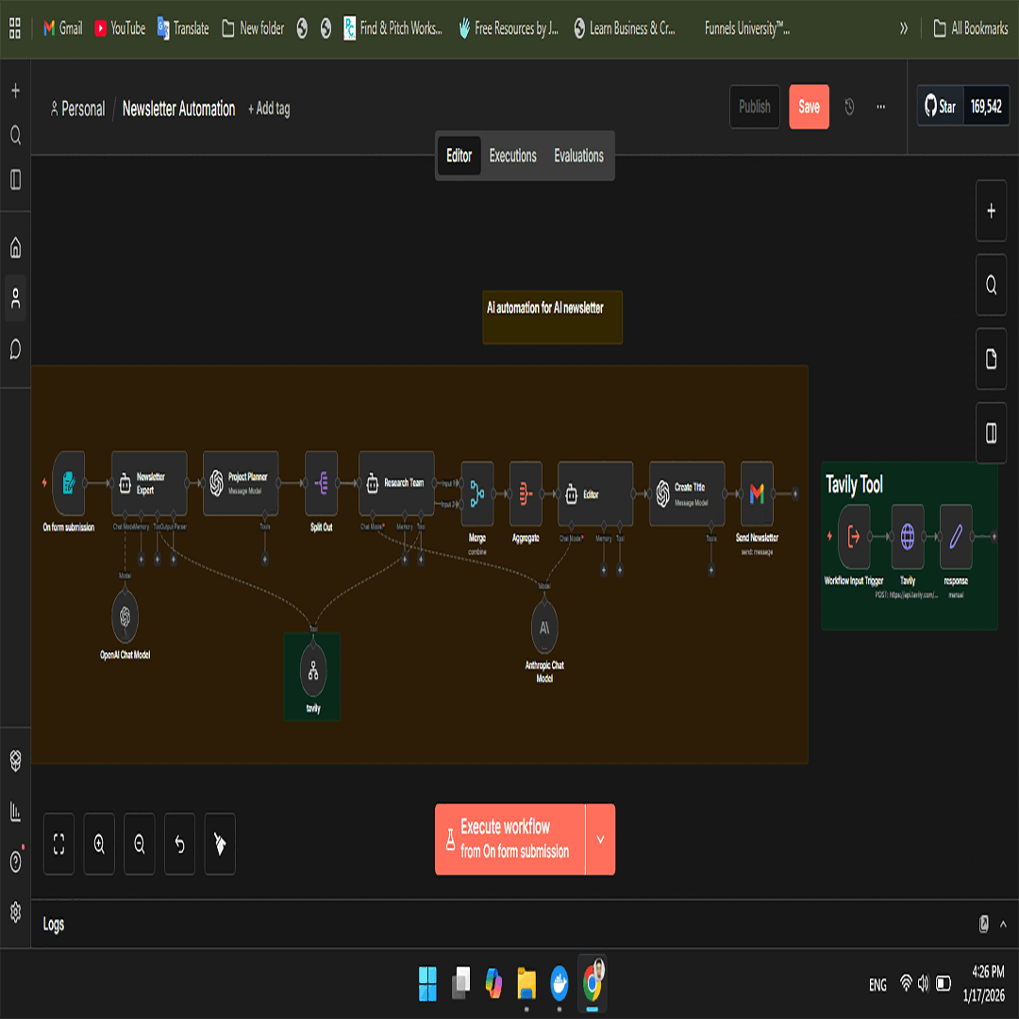The width and height of the screenshot is (1019, 1019).
Task: Open the Anthropic Chat Model node
Action: coord(544,626)
